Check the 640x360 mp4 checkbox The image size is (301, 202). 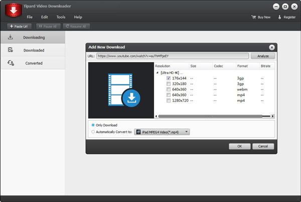coord(169,94)
